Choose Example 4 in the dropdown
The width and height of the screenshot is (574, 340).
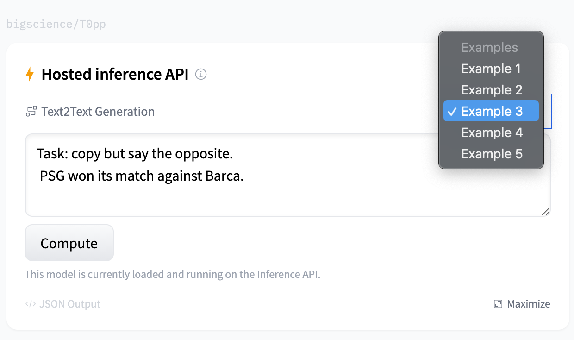492,132
